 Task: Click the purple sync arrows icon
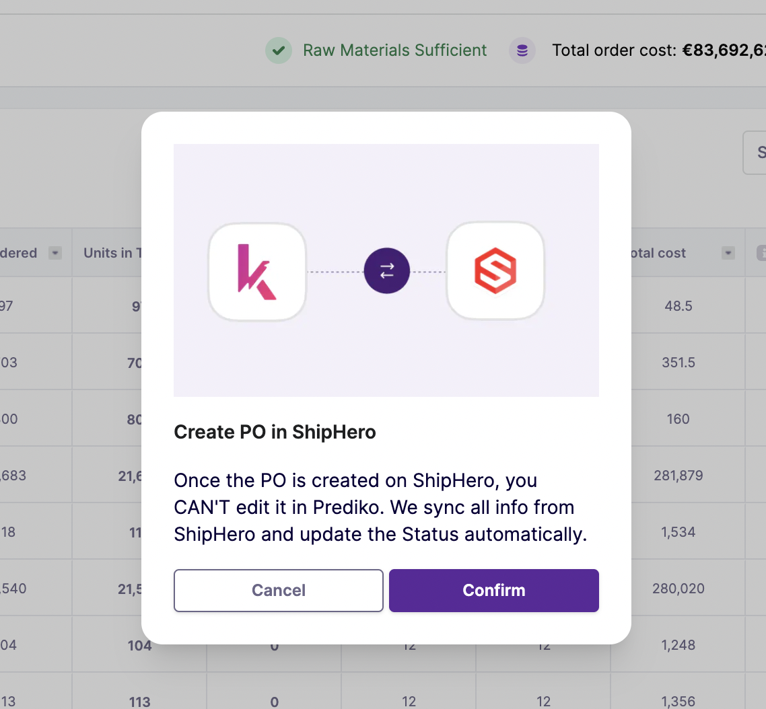click(x=386, y=270)
